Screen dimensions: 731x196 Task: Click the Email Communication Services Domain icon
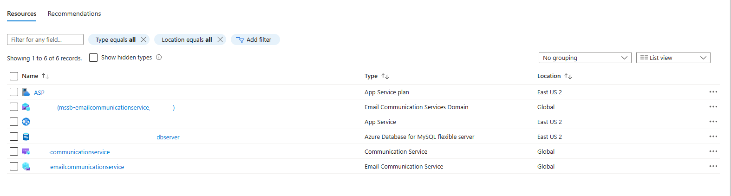pyautogui.click(x=26, y=107)
